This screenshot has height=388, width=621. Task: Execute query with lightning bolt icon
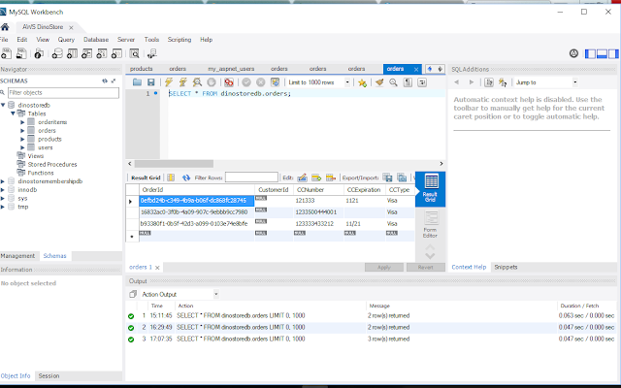point(169,82)
